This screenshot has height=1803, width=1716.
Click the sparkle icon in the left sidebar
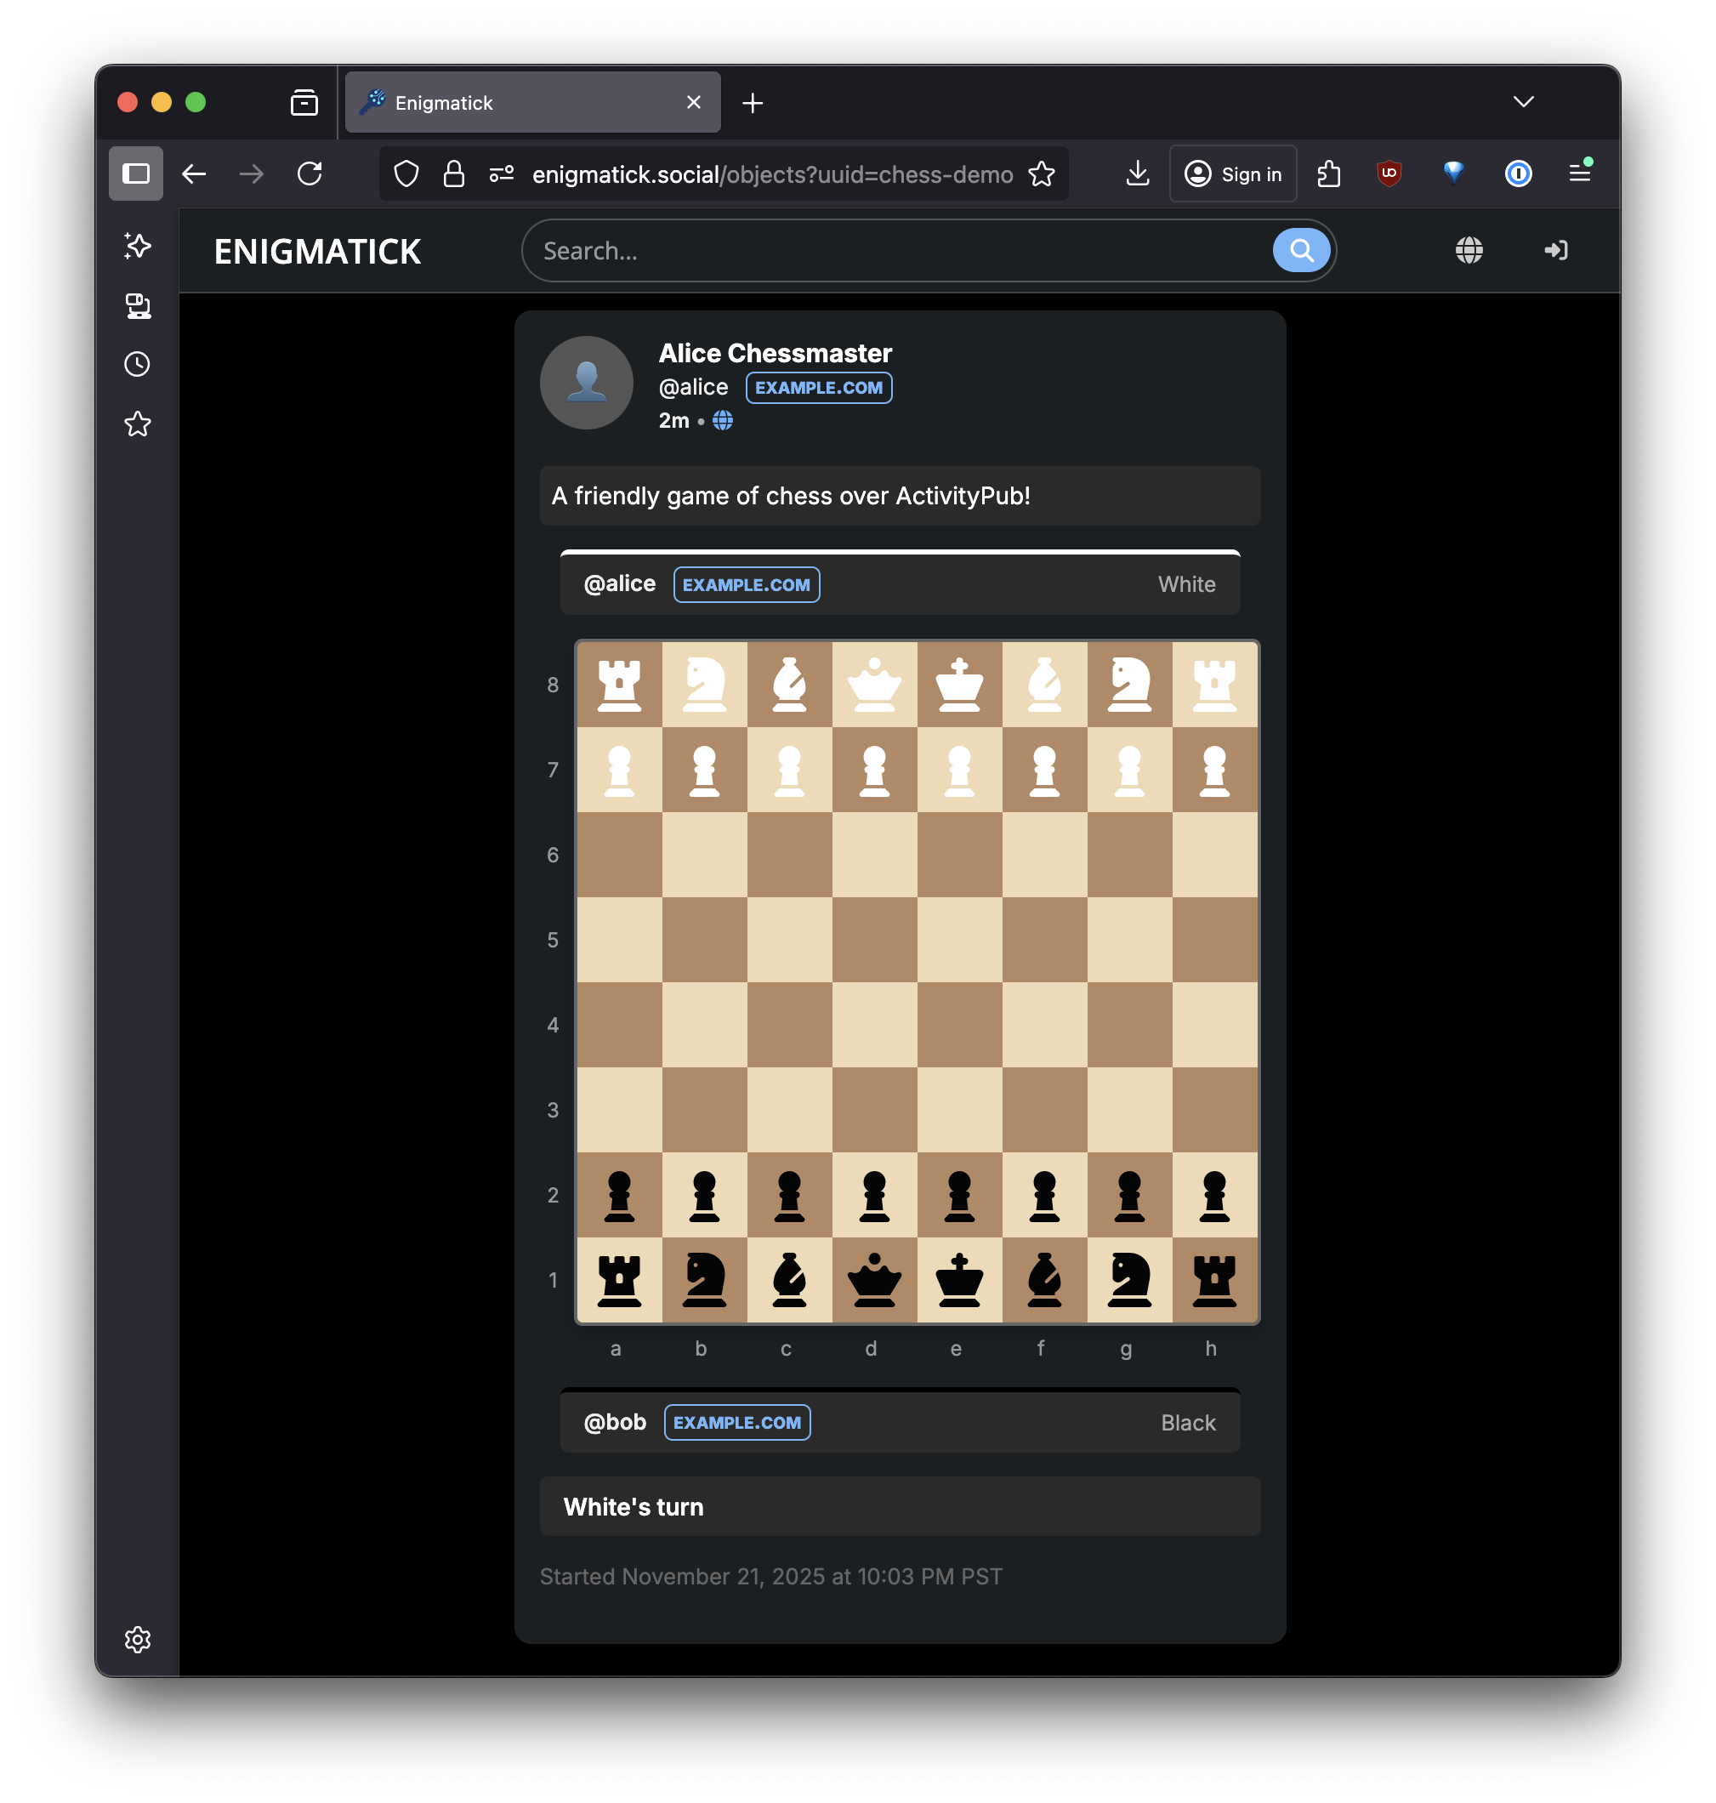point(137,245)
